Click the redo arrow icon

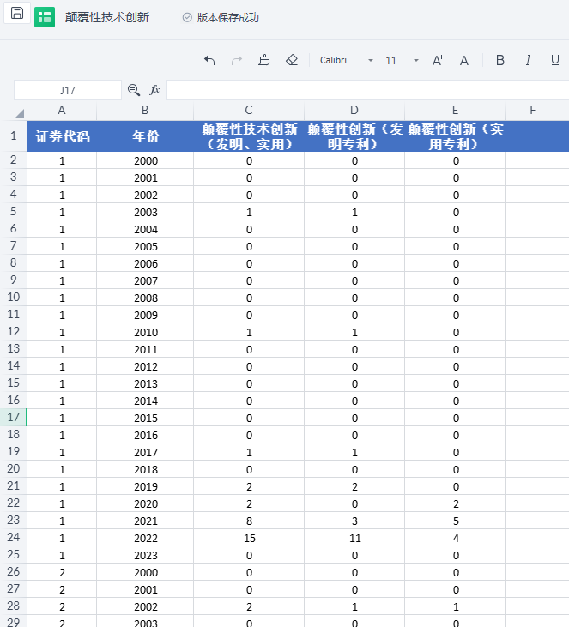pyautogui.click(x=237, y=60)
